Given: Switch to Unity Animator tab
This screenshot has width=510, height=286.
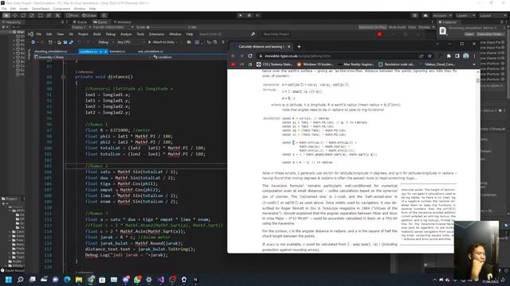Looking at the screenshot, I should click(x=122, y=22).
